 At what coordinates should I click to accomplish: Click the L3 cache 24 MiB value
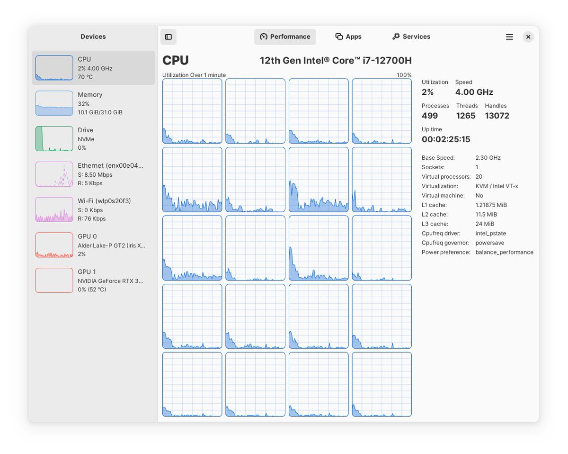485,224
